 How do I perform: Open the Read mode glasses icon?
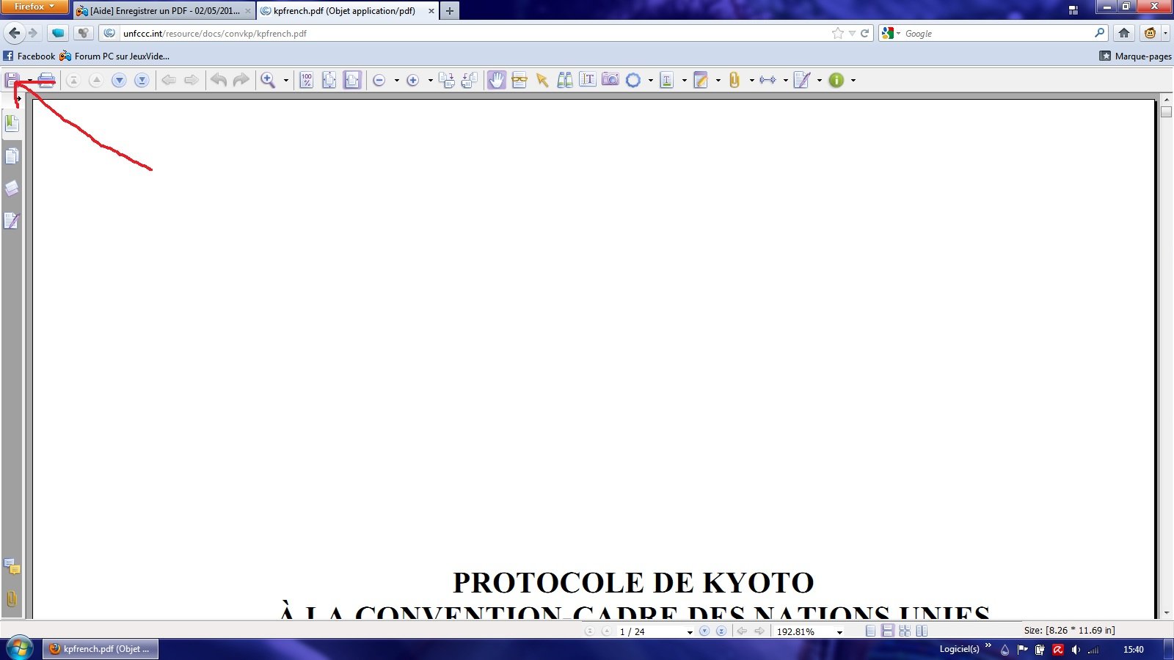tap(519, 80)
